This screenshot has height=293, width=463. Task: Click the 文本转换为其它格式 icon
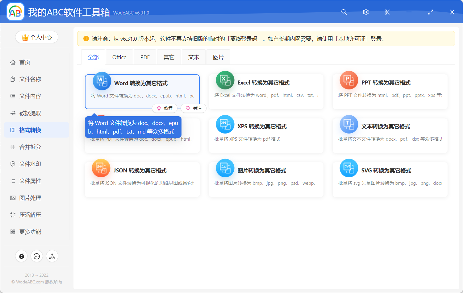coord(348,124)
